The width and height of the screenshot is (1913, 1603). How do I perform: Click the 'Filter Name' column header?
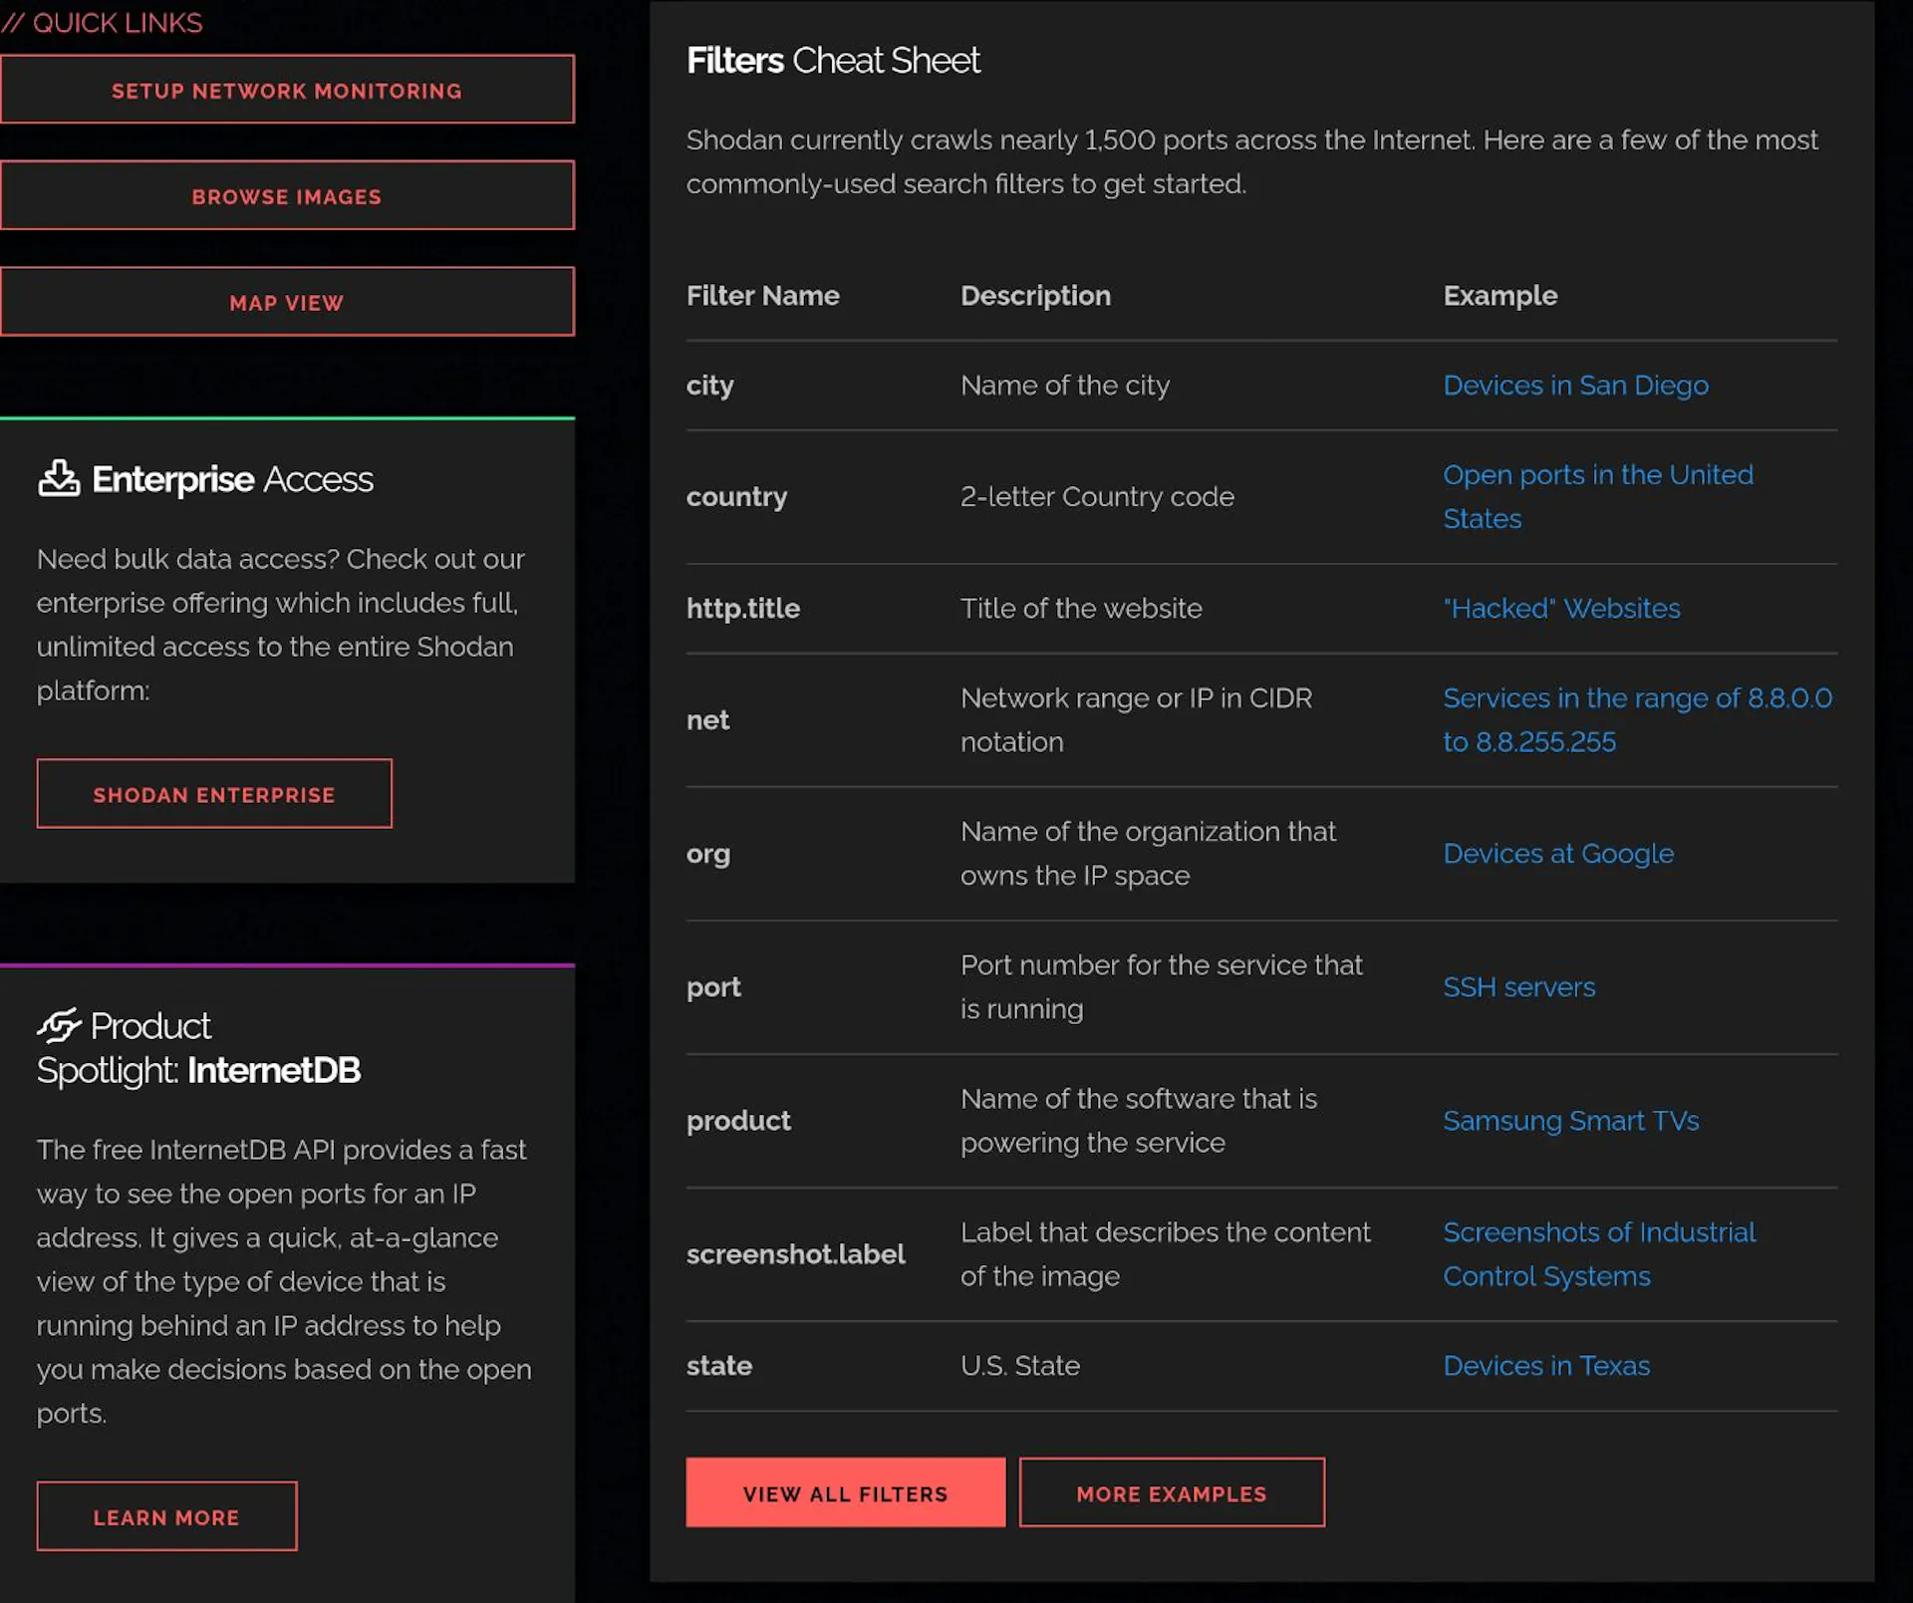(x=762, y=296)
